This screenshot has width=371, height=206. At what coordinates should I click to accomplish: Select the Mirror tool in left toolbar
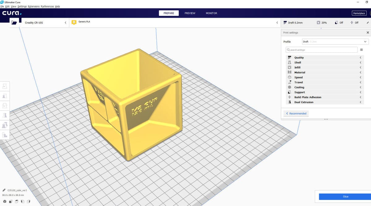click(x=5, y=115)
